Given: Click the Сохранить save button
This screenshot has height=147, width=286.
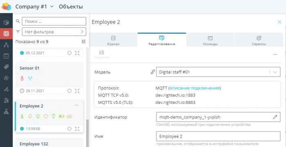Looking at the screenshot, I should coord(101,55).
